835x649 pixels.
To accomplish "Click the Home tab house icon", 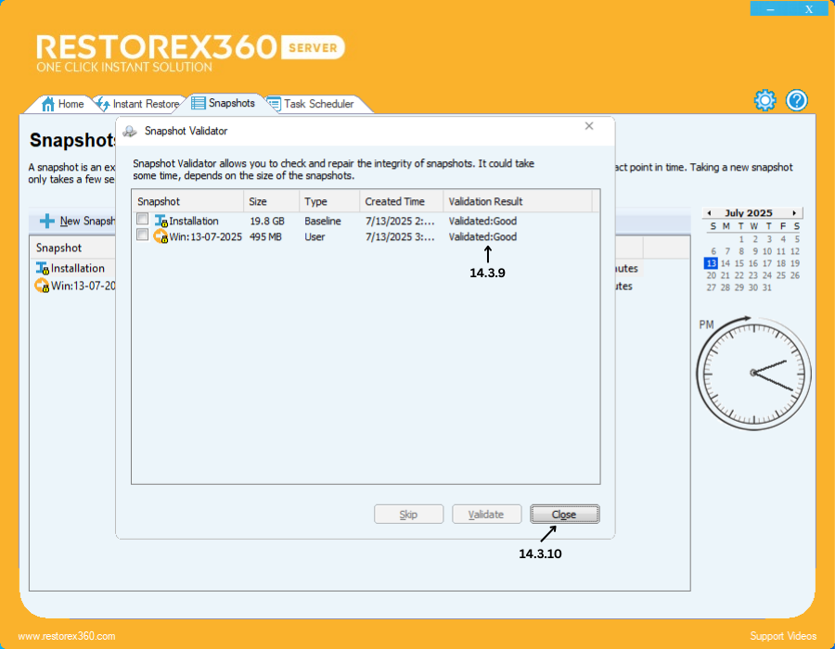I will click(x=48, y=104).
